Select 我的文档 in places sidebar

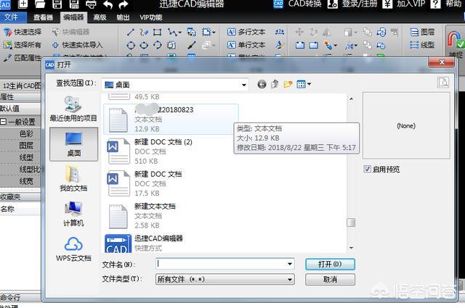coord(73,178)
